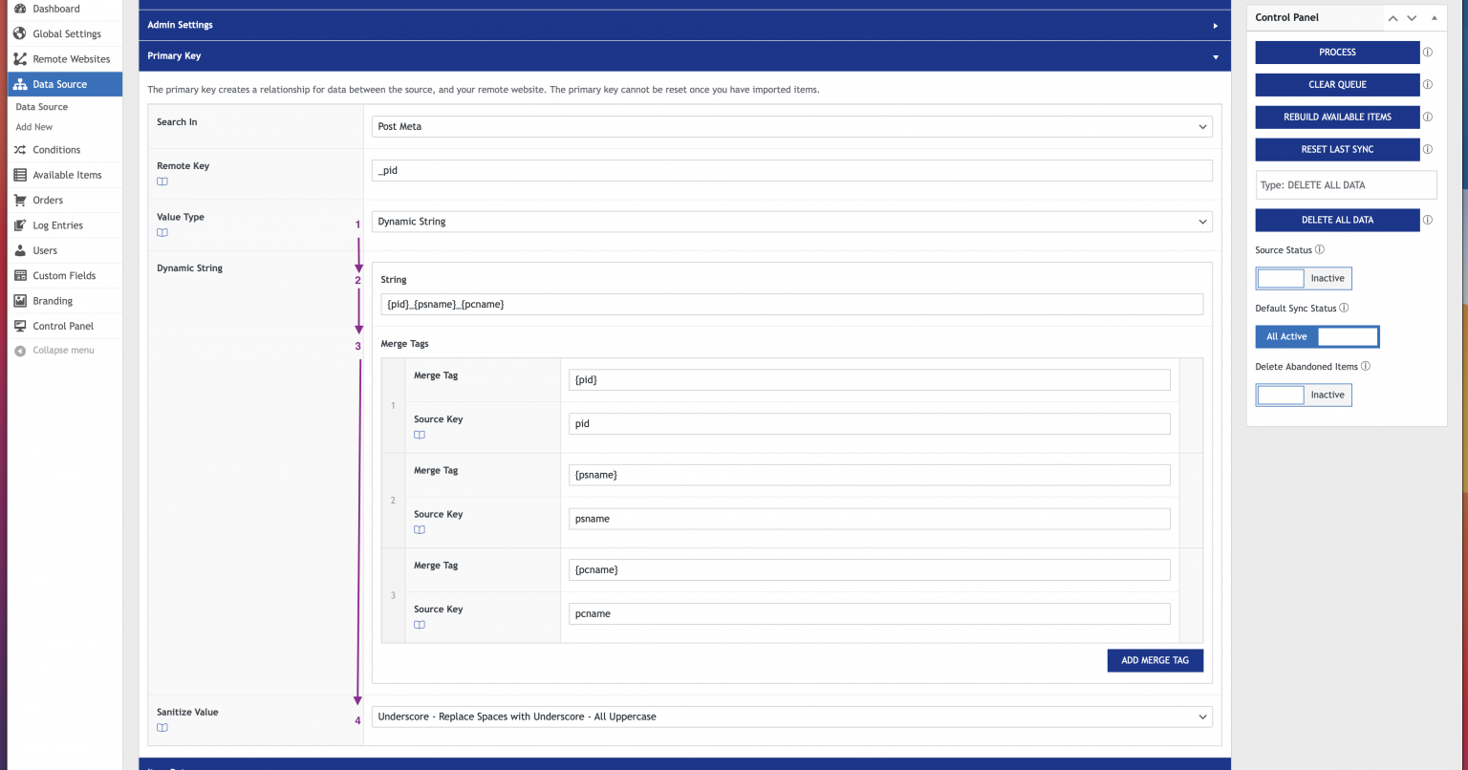Open the Sanitize Value dropdown
1468x770 pixels.
tap(792, 717)
